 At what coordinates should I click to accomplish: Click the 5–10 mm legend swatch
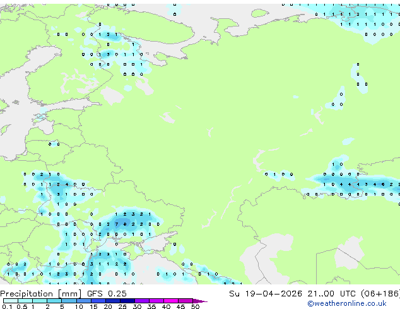pyautogui.click(x=69, y=301)
